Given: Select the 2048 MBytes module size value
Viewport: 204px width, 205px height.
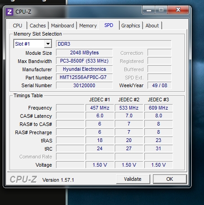Looking at the screenshot, I should (x=84, y=53).
